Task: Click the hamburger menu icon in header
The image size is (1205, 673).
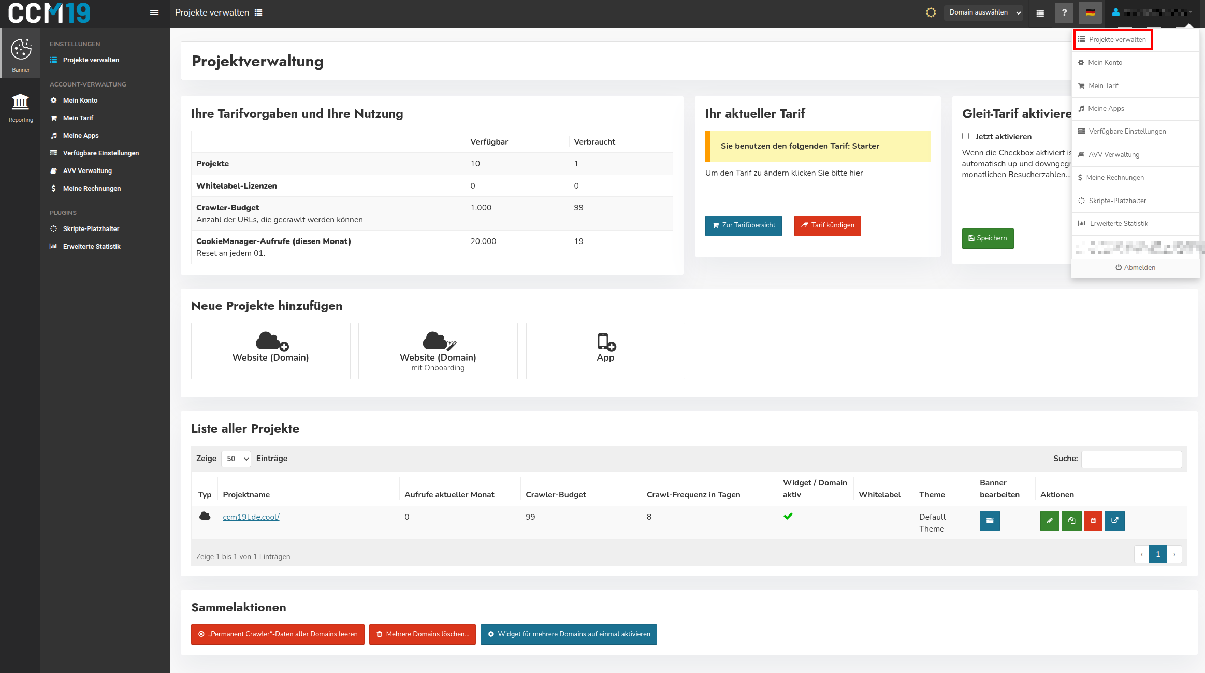Action: (x=154, y=12)
